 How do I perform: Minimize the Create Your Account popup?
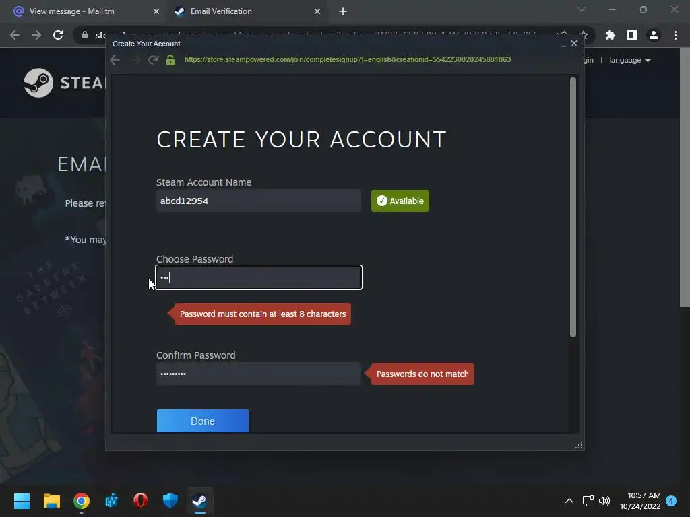click(x=563, y=44)
